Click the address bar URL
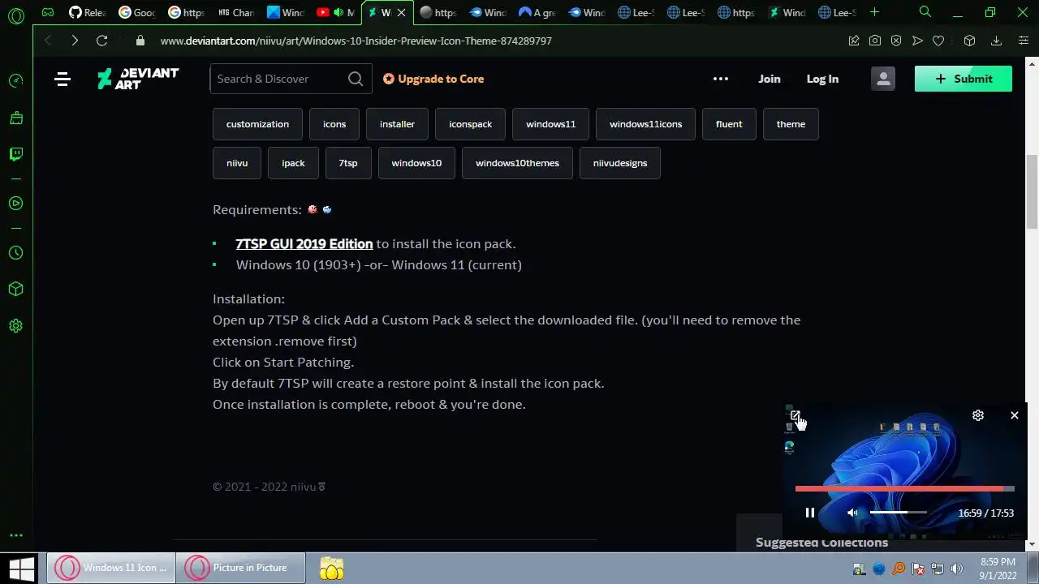 pos(356,41)
